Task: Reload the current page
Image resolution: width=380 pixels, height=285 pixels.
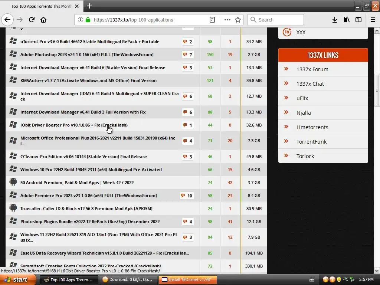Action: coord(32,20)
